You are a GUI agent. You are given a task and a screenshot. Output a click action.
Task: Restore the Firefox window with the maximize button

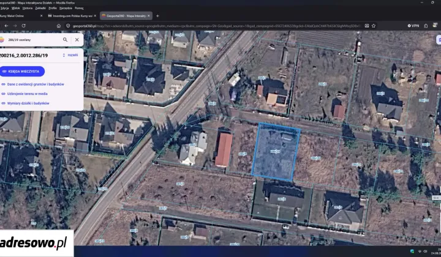432,2
